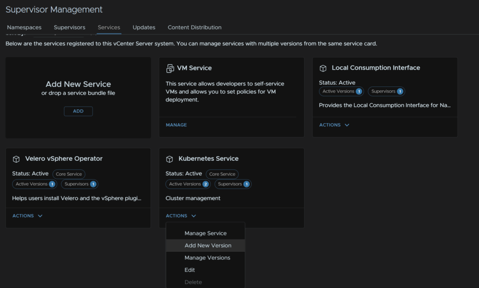Click the VM Service title
479x288 pixels.
[x=194, y=68]
